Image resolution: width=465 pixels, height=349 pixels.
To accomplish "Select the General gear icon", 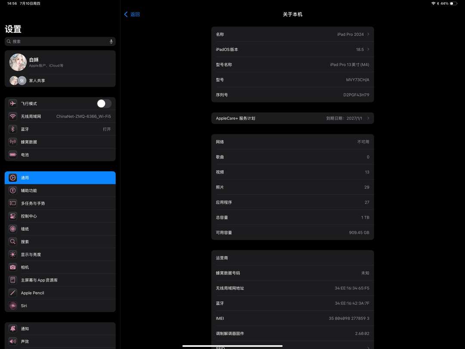I will [13, 178].
